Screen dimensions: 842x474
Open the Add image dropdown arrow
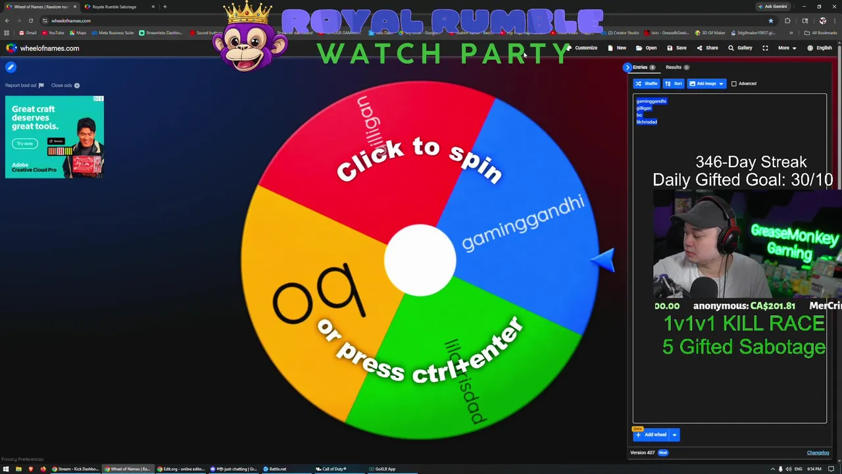[x=721, y=84]
